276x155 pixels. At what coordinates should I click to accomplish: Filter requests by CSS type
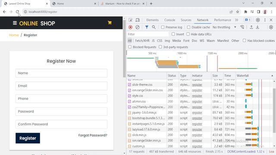coord(160,40)
